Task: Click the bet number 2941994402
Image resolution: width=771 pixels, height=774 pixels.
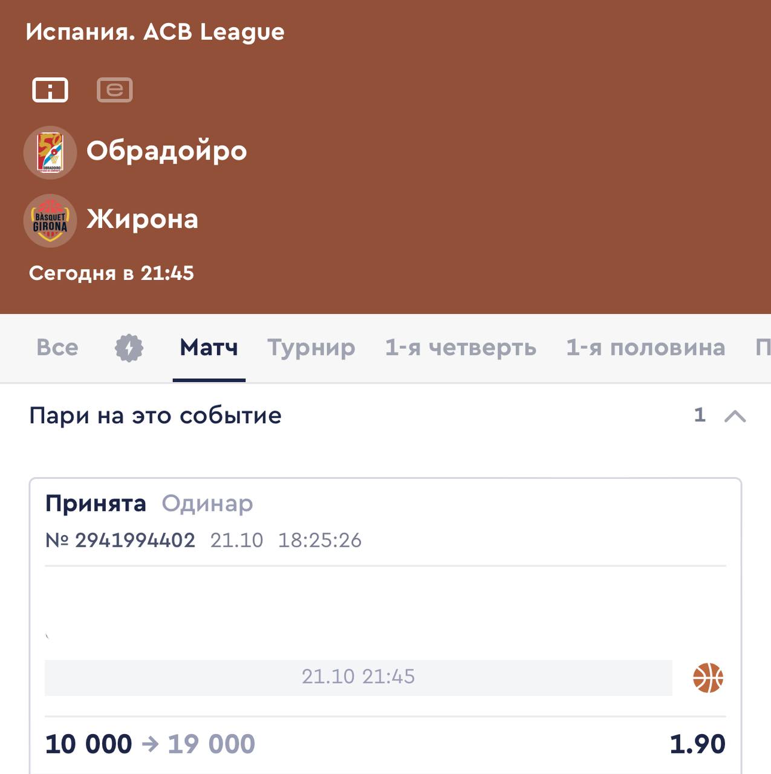Action: tap(135, 540)
